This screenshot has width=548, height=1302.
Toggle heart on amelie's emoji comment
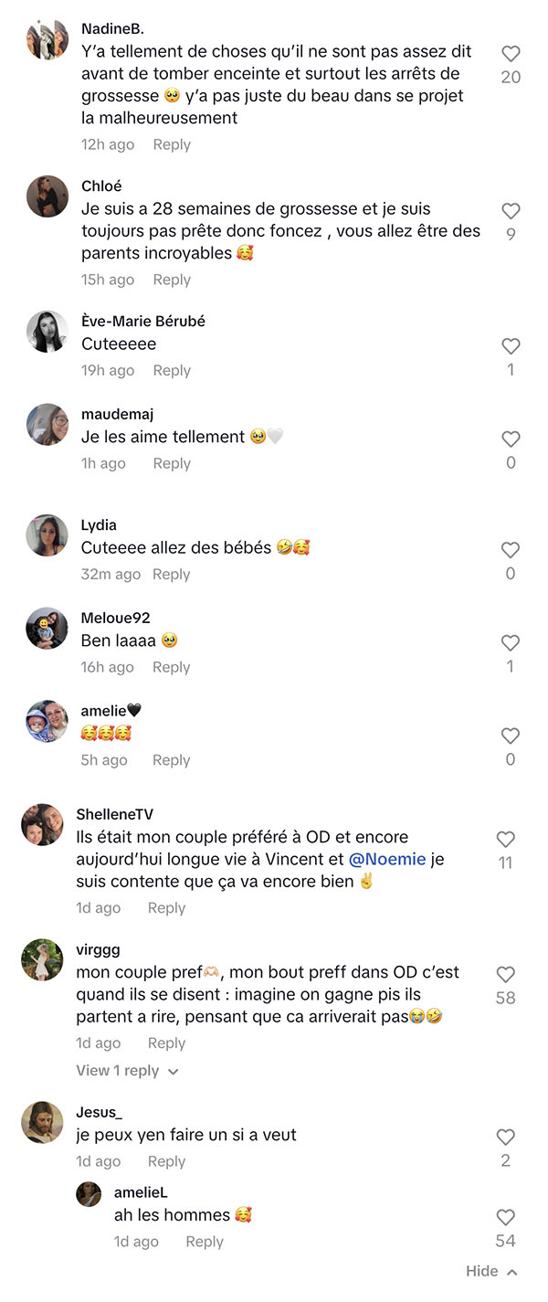[511, 736]
